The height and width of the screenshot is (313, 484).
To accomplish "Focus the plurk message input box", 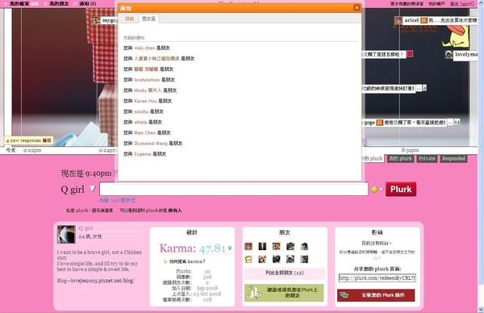I will (x=234, y=189).
